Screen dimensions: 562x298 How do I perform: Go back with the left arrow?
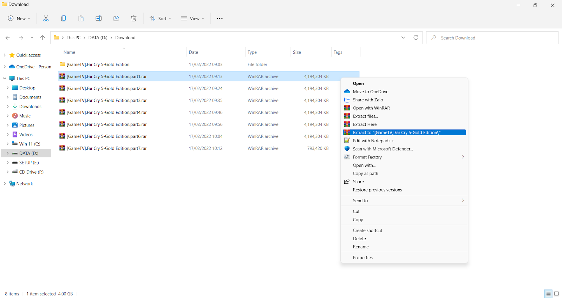(8, 38)
